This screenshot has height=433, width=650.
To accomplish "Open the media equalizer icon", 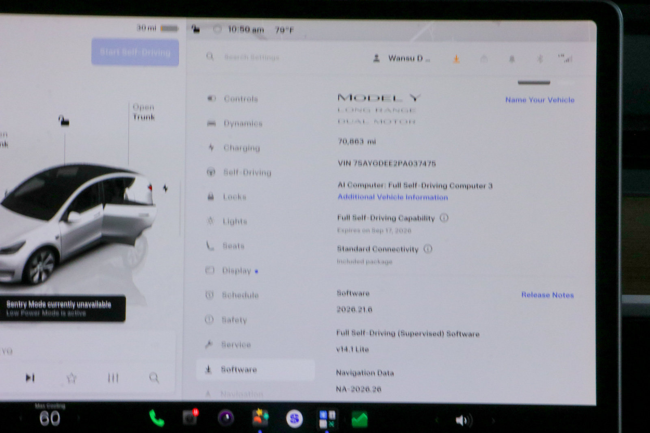I will pyautogui.click(x=113, y=378).
